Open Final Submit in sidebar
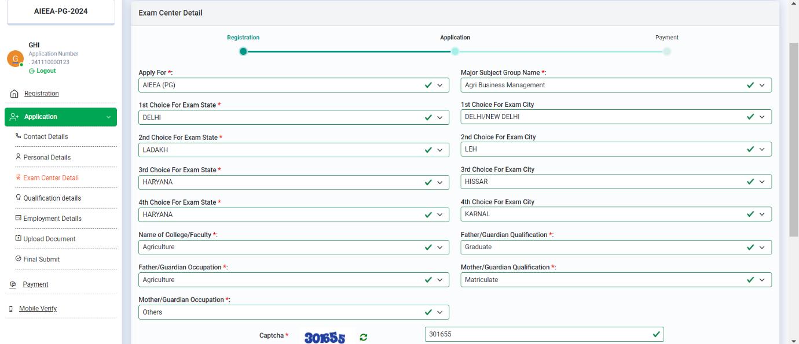Viewport: 799px width, 344px height. [42, 259]
